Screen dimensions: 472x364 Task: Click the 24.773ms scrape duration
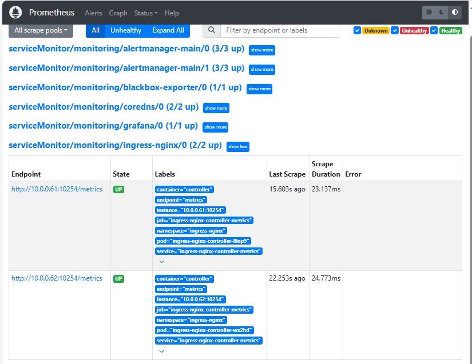coord(326,278)
